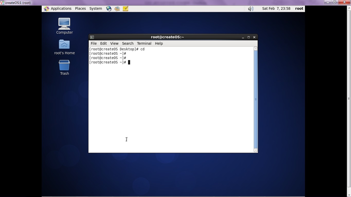This screenshot has height=197, width=351.
Task: Click the terminal window title icon
Action: 92,37
